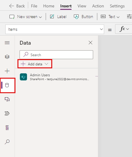The height and width of the screenshot is (157, 132).
Task: Open more options for Admin Users
Action: coord(96,76)
